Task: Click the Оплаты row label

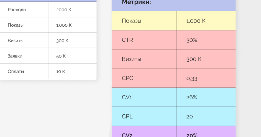Action: [16, 72]
